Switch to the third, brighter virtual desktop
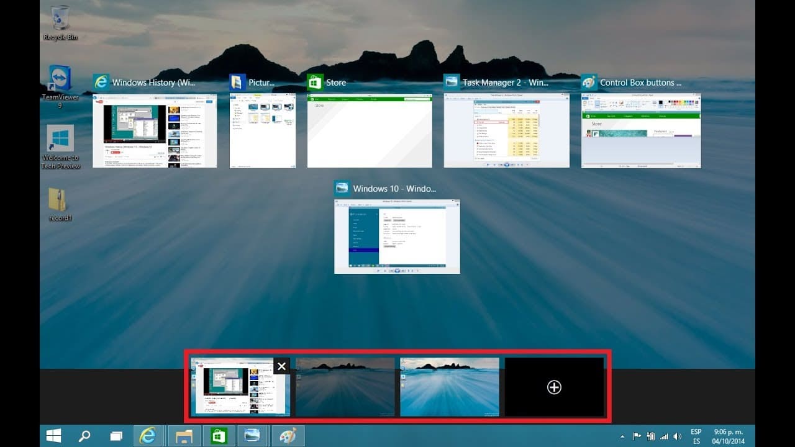Image resolution: width=795 pixels, height=447 pixels. point(450,387)
